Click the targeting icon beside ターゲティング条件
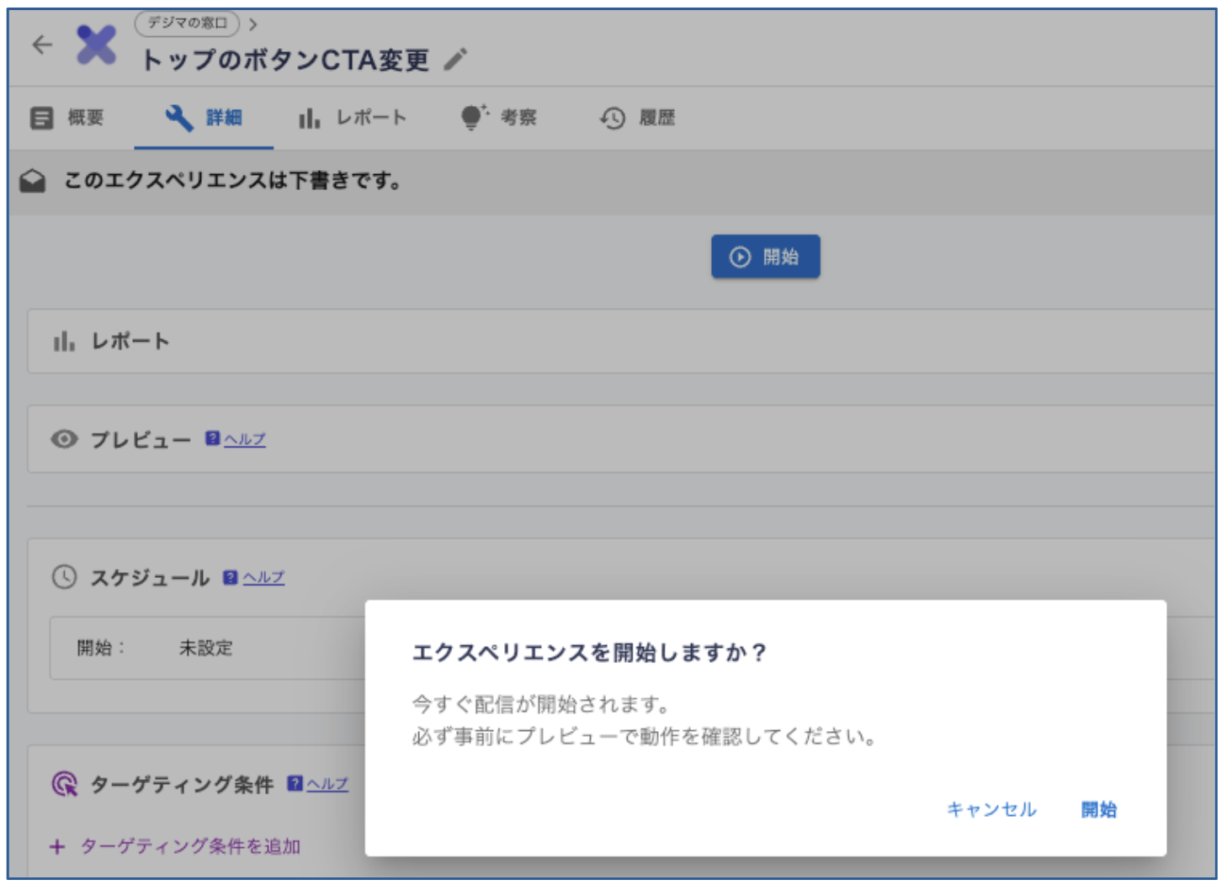This screenshot has height=890, width=1227. (64, 784)
